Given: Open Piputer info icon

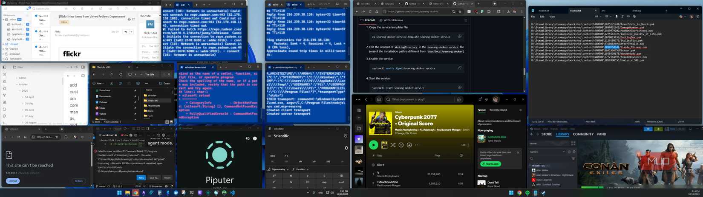Looking at the screenshot, I should pyautogui.click(x=255, y=138).
